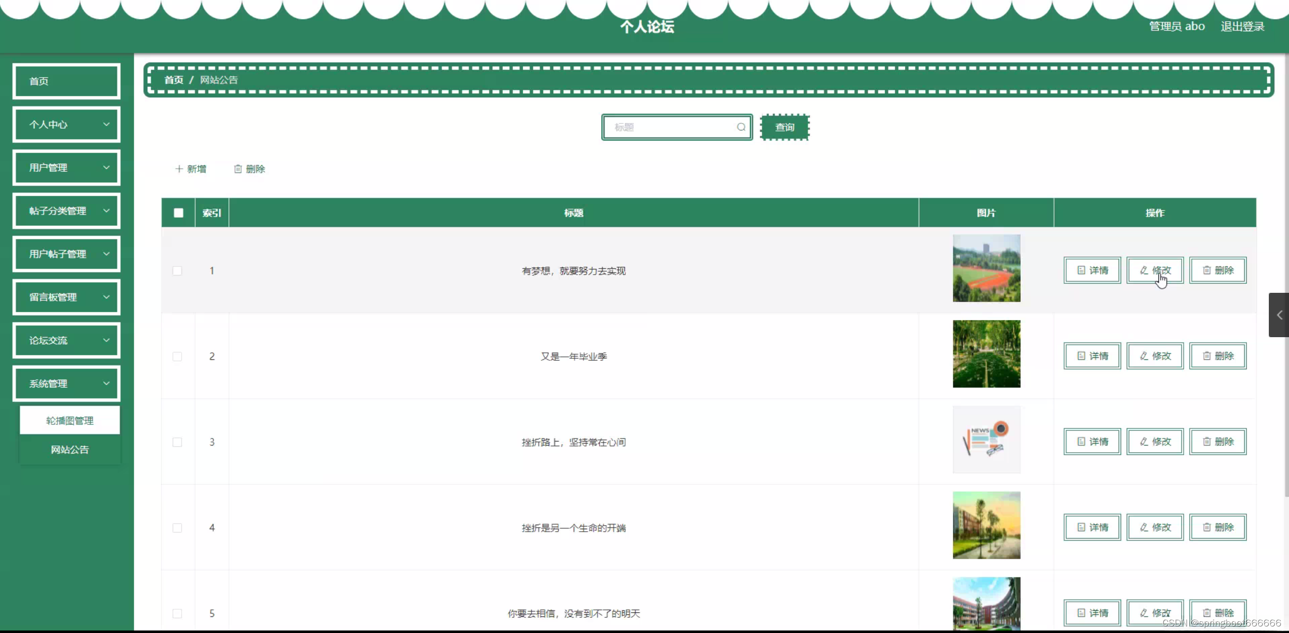Image resolution: width=1289 pixels, height=633 pixels.
Task: Expand the 帖子分类管理 sidebar menu
Action: tap(67, 211)
